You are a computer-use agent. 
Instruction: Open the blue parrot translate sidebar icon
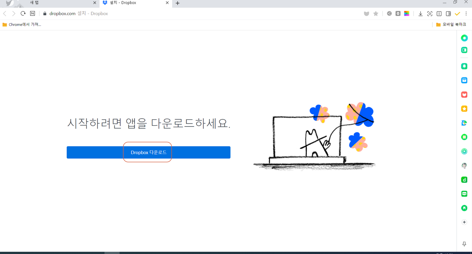point(464,123)
